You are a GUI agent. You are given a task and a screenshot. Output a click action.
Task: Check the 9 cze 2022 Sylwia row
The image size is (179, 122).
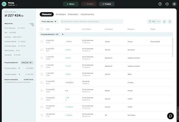(x=42, y=42)
